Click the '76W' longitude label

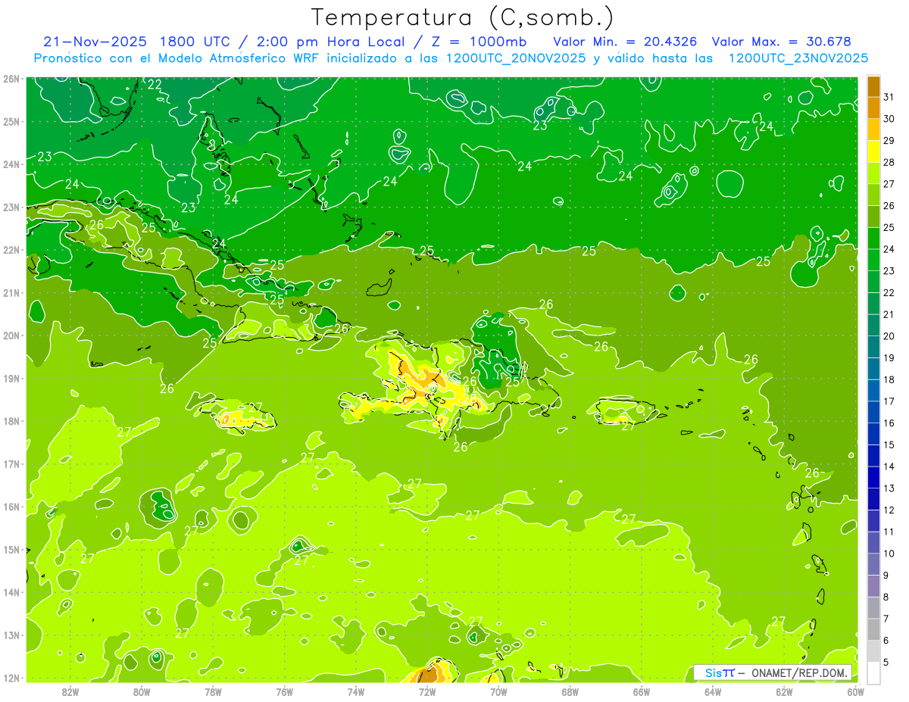click(x=284, y=691)
